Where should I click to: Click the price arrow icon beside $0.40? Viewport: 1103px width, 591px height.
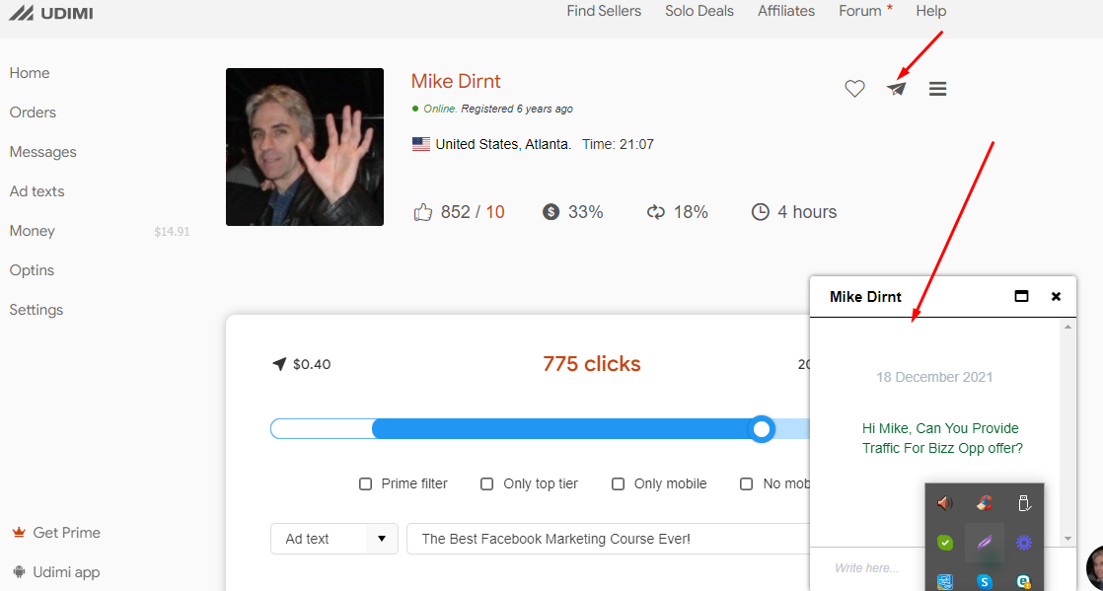(x=279, y=364)
